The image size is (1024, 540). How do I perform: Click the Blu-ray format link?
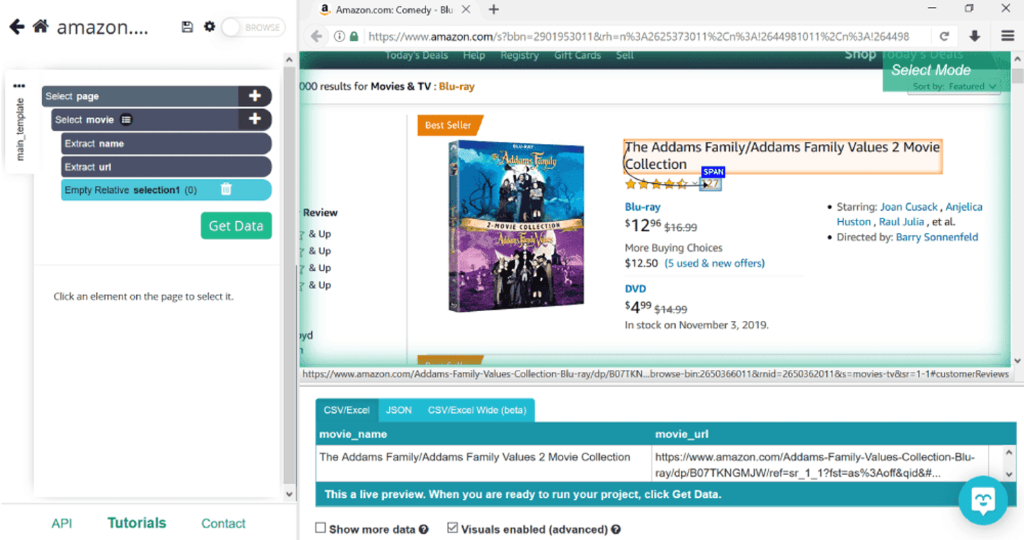click(x=643, y=207)
